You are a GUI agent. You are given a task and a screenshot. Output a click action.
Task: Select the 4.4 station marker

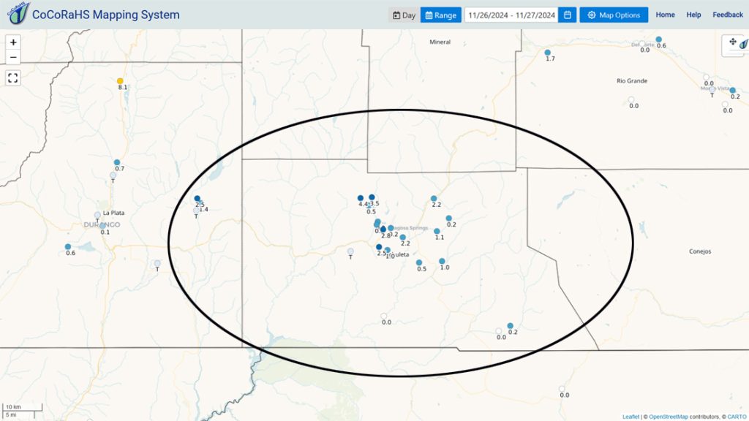point(361,198)
